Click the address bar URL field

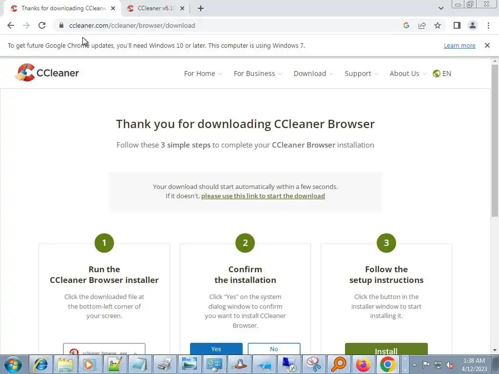[229, 25]
